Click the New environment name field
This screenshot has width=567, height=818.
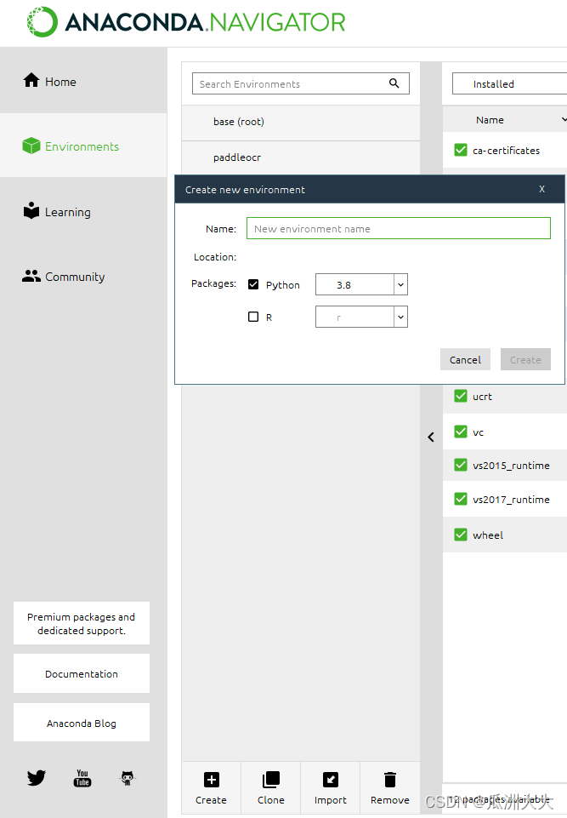tap(399, 228)
